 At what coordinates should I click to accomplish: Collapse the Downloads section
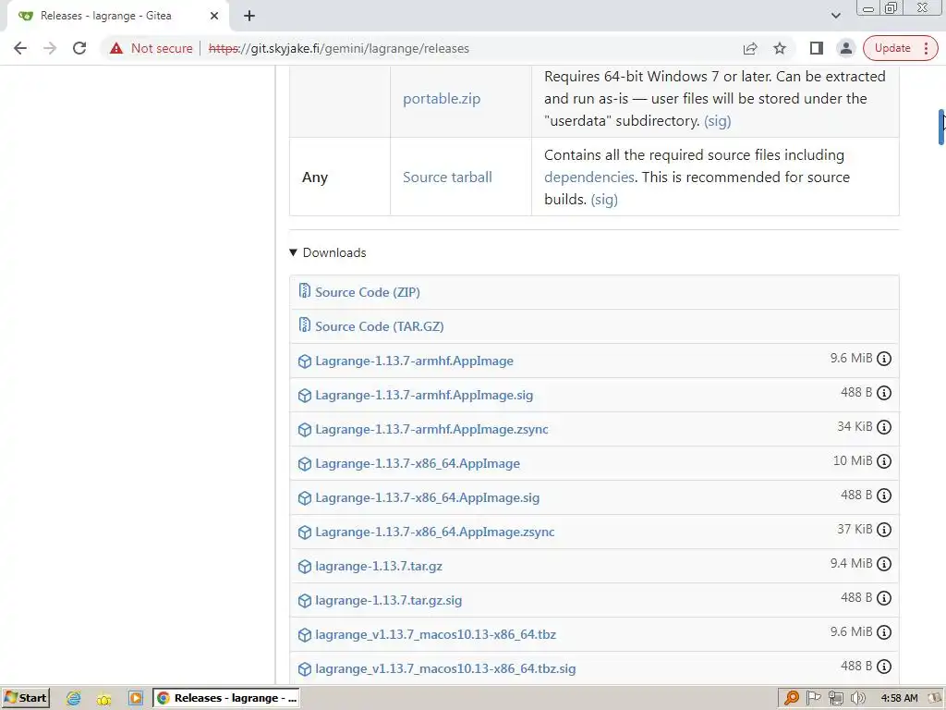(328, 252)
